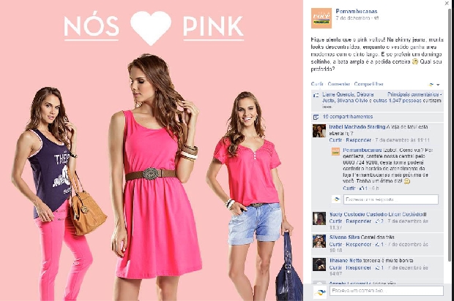Open the Principais comentários sort dropdown
This screenshot has height=301, width=454.
(x=414, y=94)
